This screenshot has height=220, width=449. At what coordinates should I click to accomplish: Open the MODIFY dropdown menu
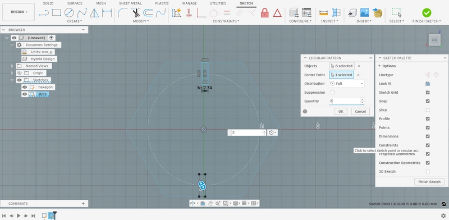[141, 21]
